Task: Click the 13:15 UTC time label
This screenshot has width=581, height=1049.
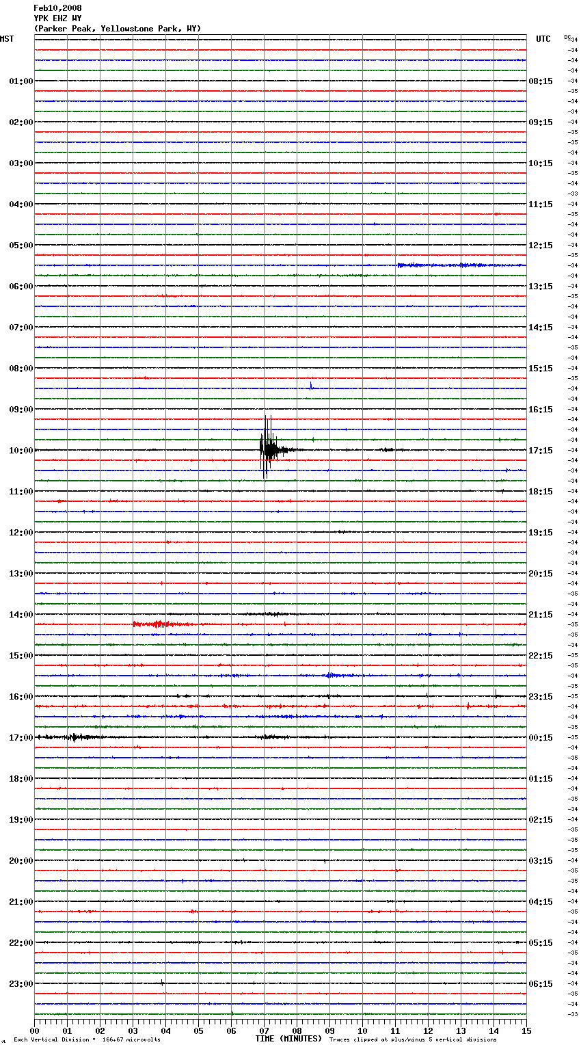Action: (541, 286)
